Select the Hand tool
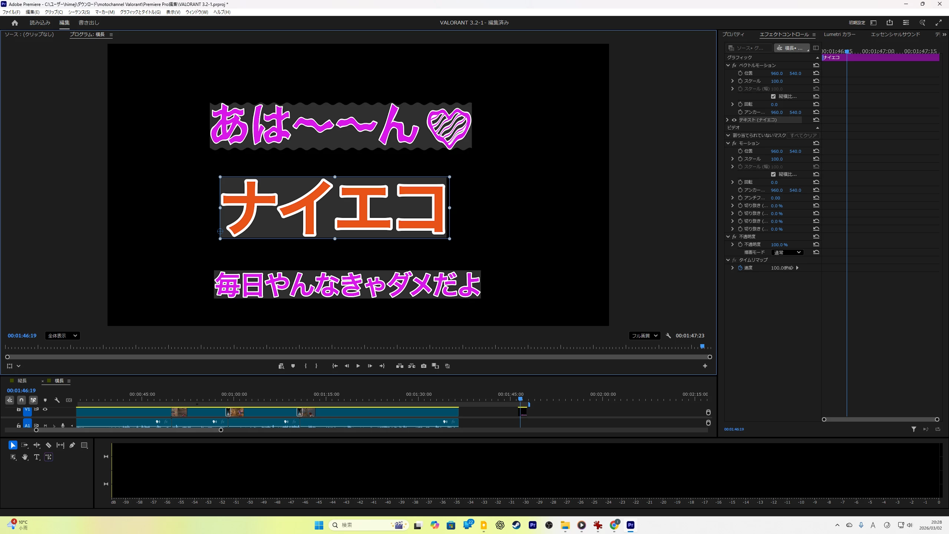 point(25,457)
